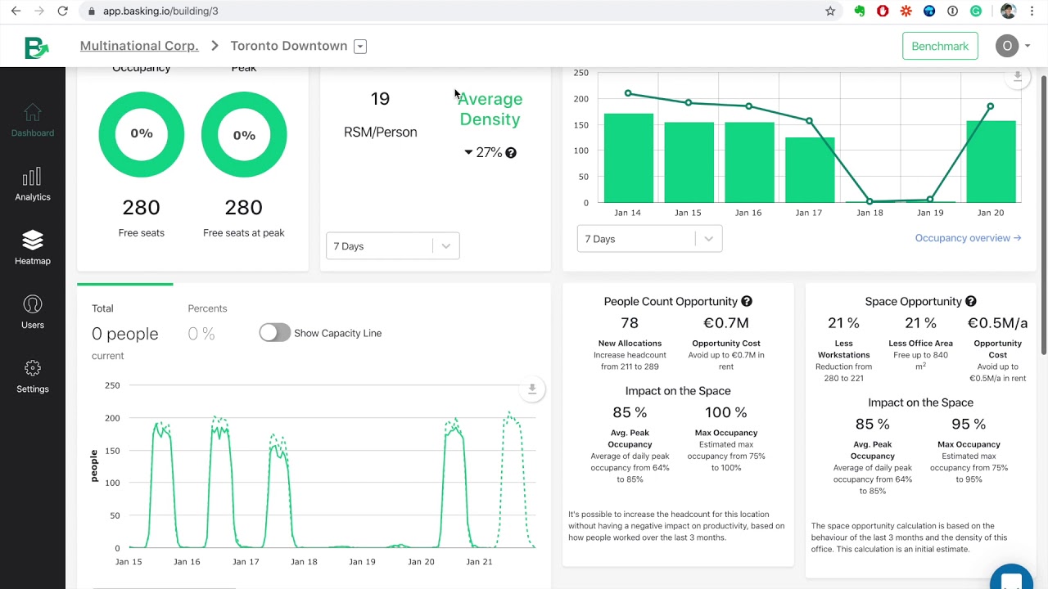Click the Average Density help icon
Screen dimensions: 1048x589
(511, 153)
